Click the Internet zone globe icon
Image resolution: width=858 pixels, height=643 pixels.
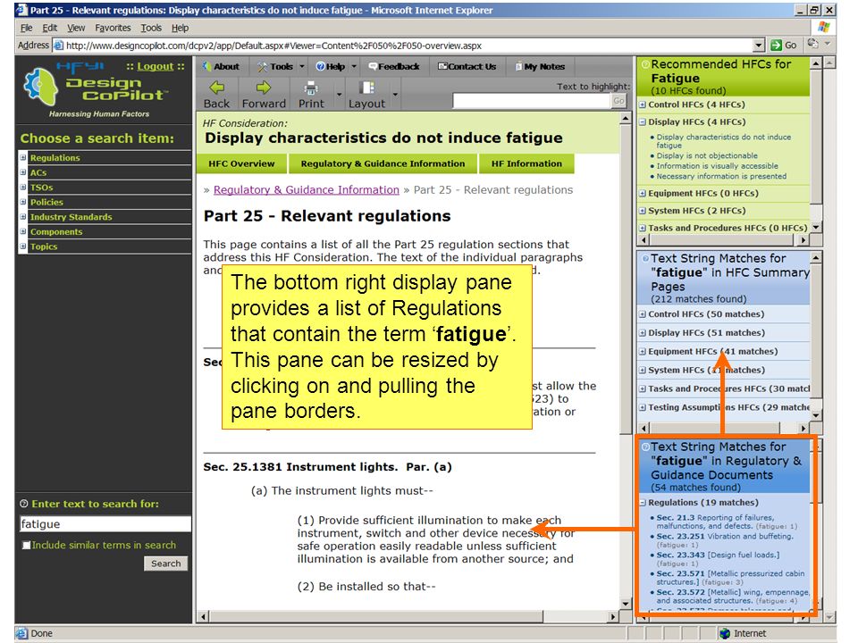[725, 633]
